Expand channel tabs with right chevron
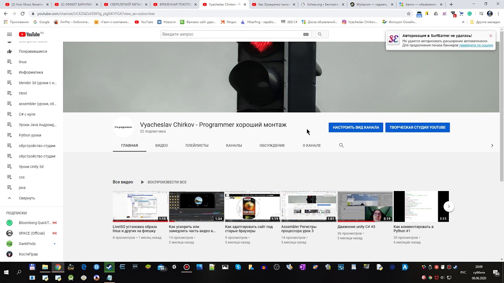This screenshot has height=283, width=504. [x=492, y=145]
